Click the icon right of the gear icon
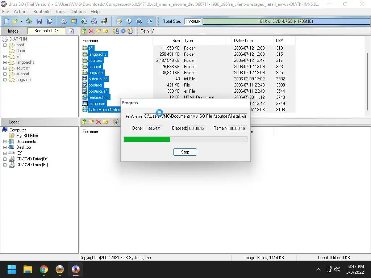The height and width of the screenshot is (278, 371). [130, 31]
